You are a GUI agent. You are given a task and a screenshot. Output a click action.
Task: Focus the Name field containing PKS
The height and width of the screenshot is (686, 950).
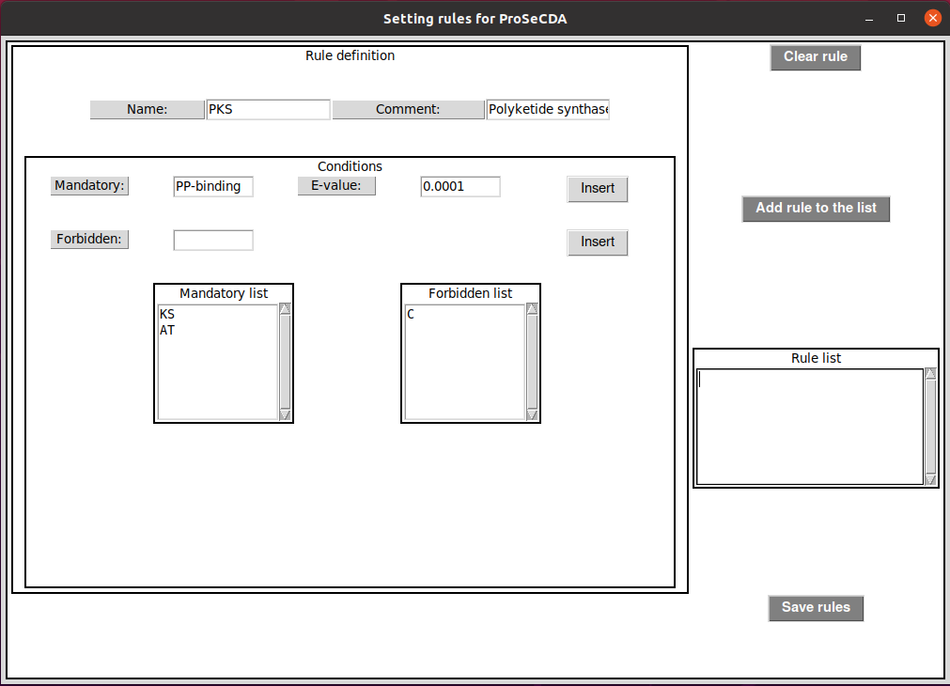[x=268, y=110]
